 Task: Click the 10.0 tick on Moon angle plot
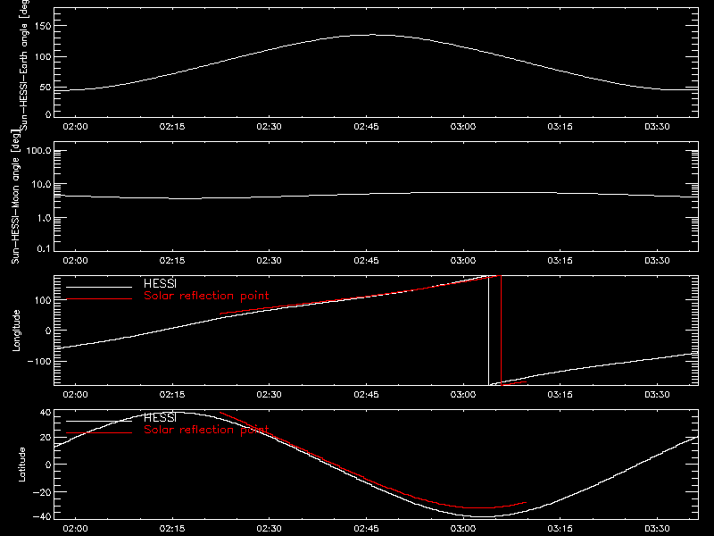pos(41,185)
